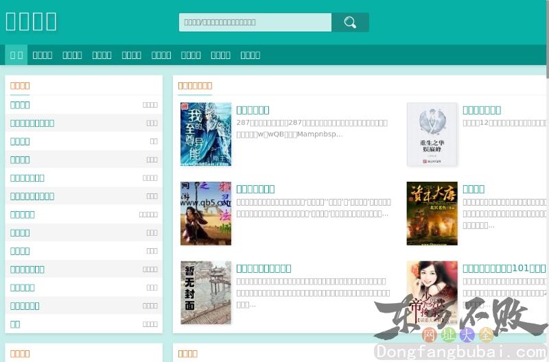Click the title link beside 我的至尊异能 cover

[253, 110]
